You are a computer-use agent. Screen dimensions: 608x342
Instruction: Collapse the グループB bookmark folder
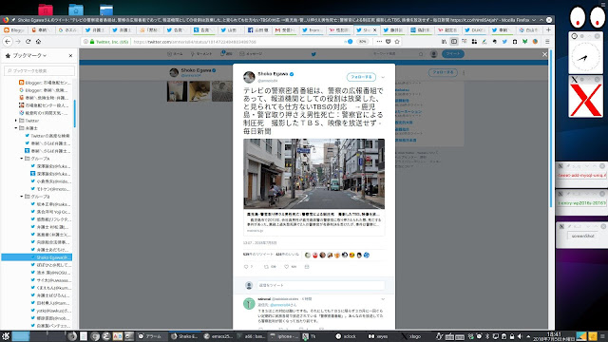coord(22,197)
